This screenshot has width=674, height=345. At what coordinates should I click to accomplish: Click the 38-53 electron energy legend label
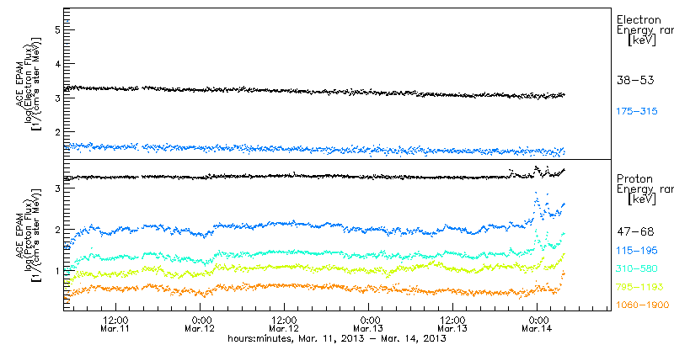click(635, 80)
